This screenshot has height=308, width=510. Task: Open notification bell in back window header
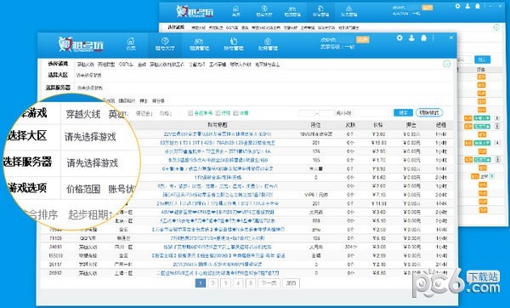[478, 6]
